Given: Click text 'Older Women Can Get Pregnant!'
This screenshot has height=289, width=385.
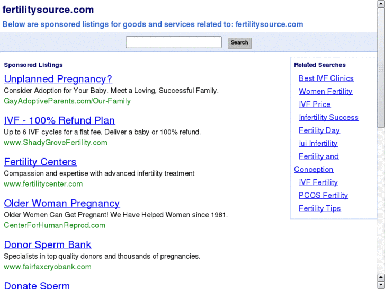Looking at the screenshot, I should [56, 215].
